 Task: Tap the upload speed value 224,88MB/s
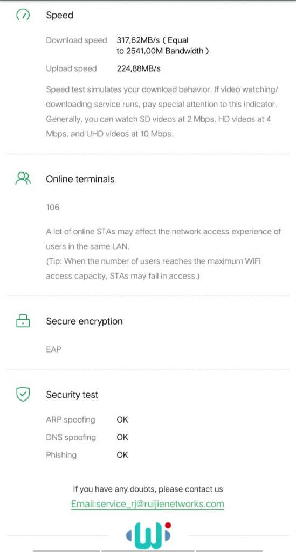[x=139, y=69]
